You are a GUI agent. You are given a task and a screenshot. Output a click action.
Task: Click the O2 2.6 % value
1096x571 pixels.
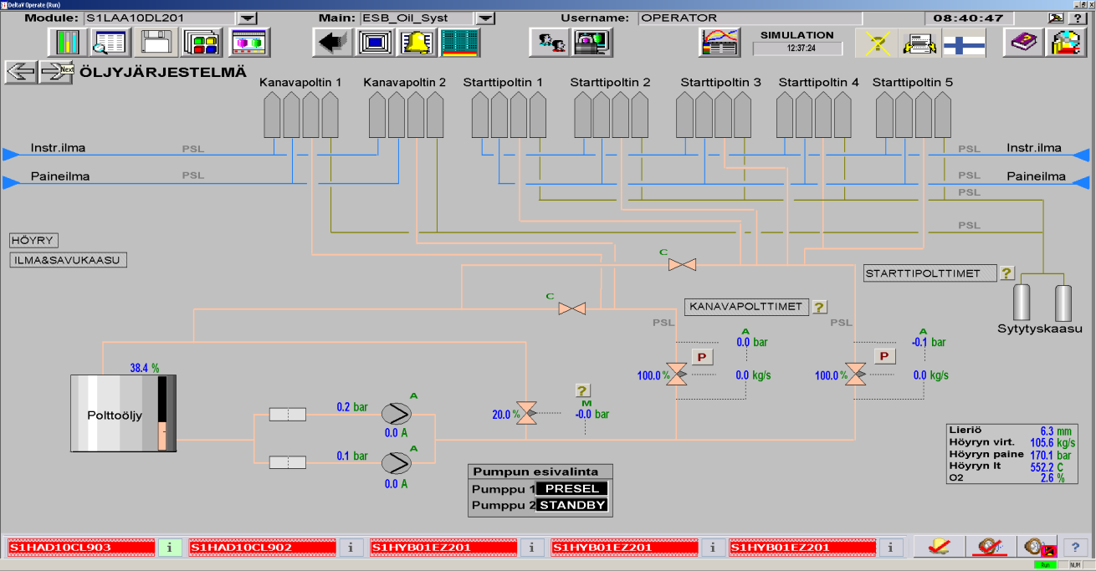(x=1052, y=478)
